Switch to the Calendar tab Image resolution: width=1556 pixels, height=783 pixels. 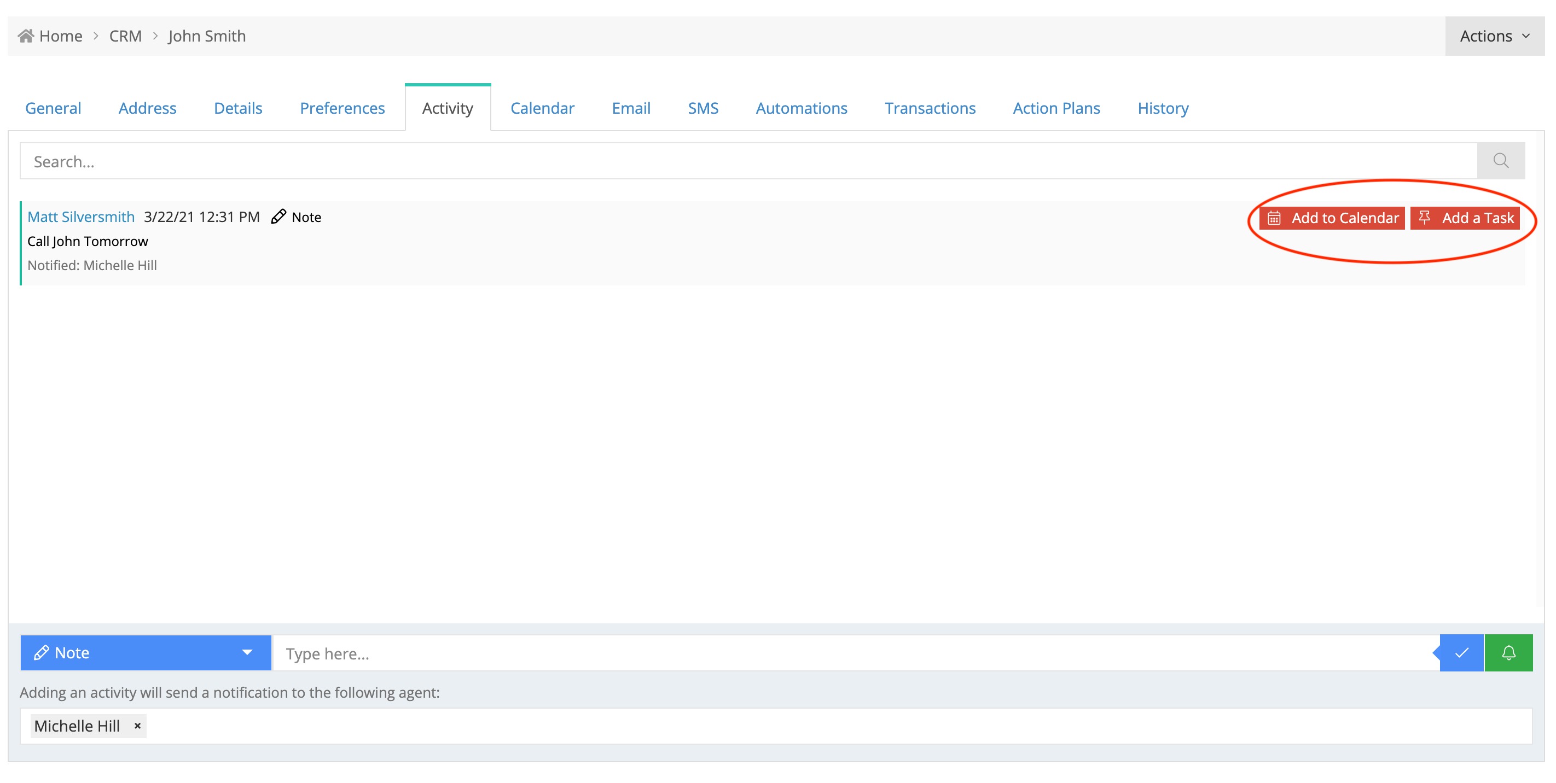pos(542,108)
